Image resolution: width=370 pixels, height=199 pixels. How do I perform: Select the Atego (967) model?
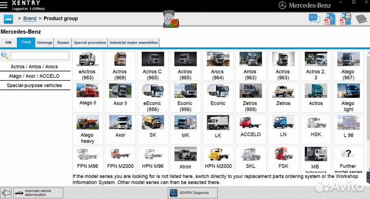pos(348,66)
